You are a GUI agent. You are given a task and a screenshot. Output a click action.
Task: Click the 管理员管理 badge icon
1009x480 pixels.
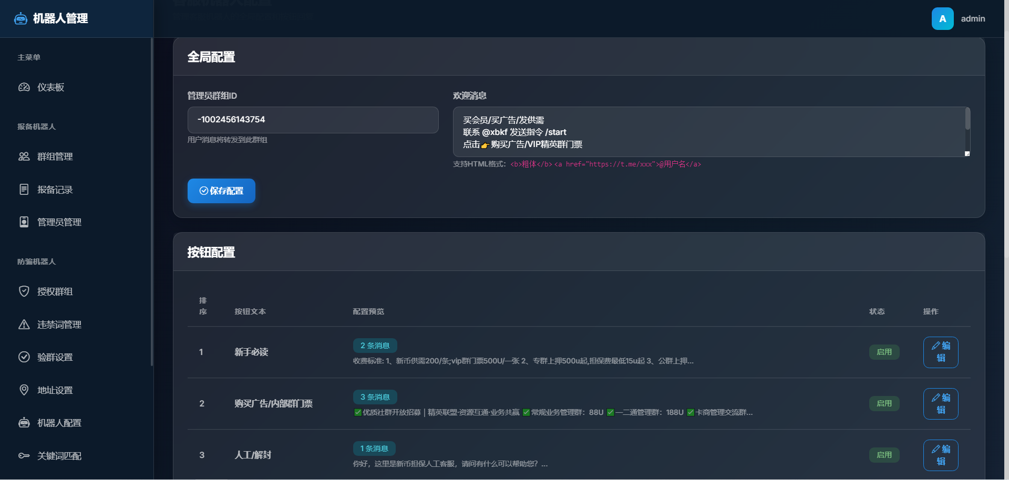(24, 222)
